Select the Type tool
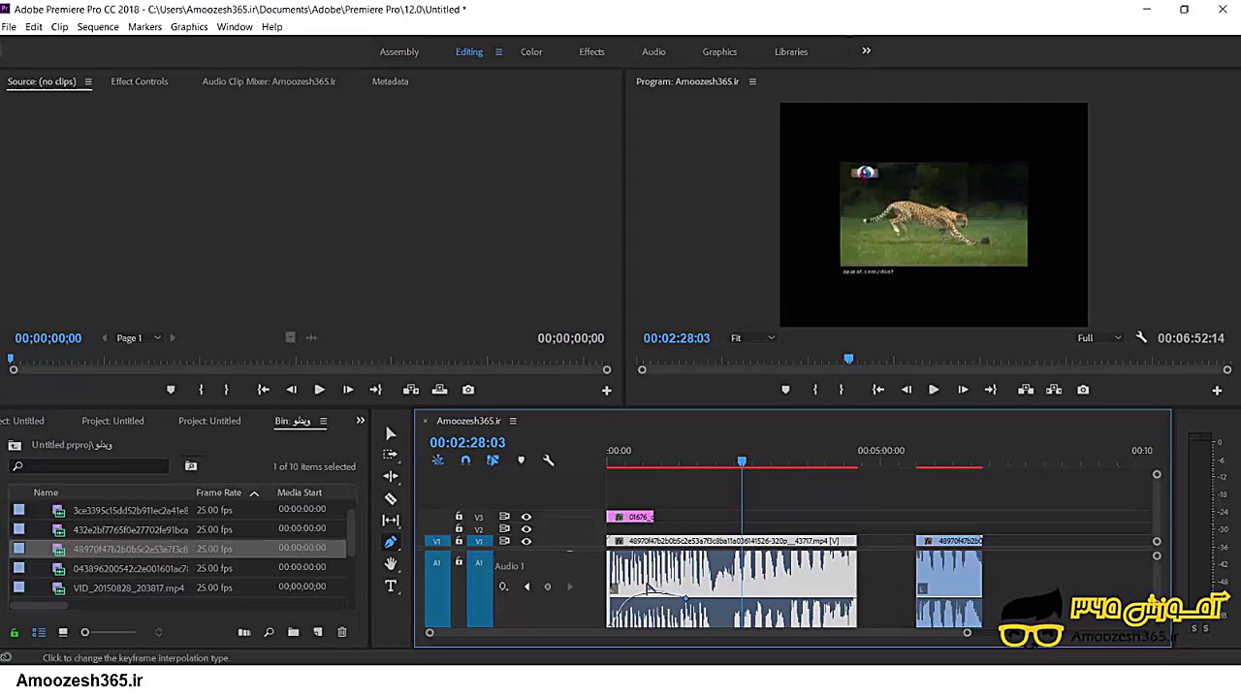 pyautogui.click(x=391, y=586)
